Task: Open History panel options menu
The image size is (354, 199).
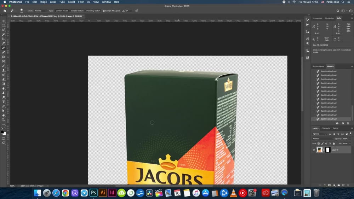Action: (x=352, y=66)
